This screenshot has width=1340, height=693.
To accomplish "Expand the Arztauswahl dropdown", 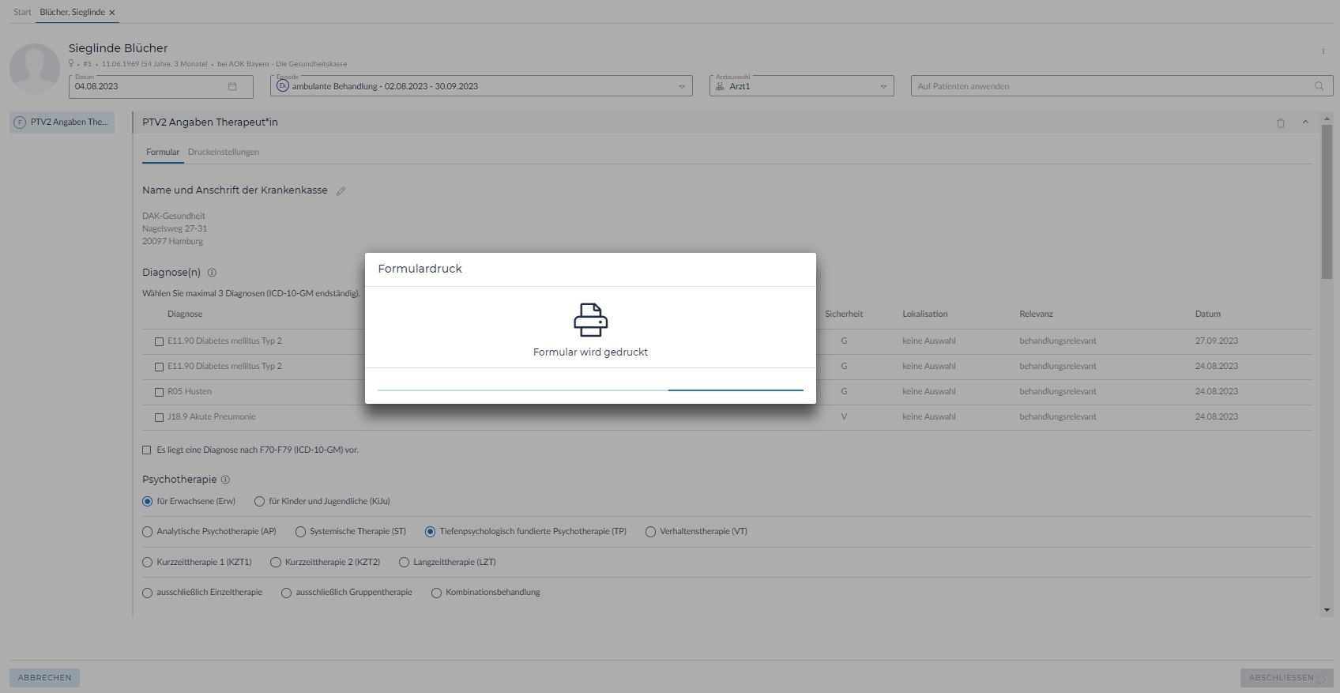I will 883,87.
